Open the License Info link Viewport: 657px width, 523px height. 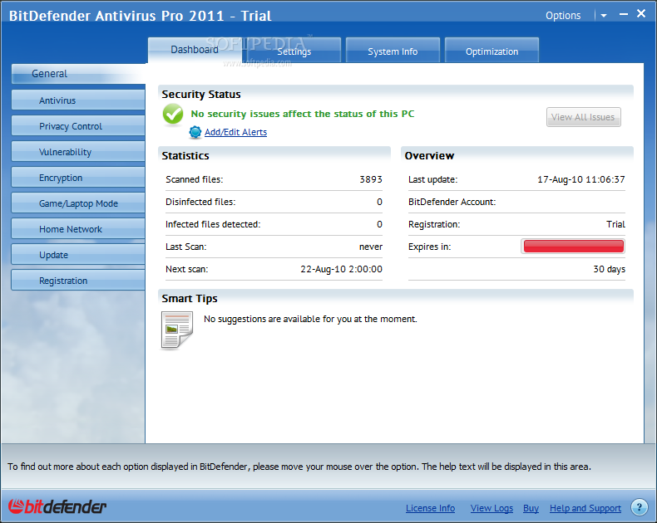pyautogui.click(x=430, y=508)
